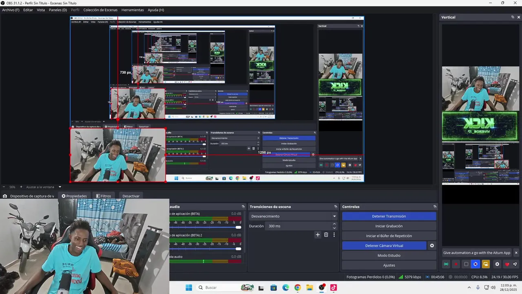The image size is (522, 294).
Task: Show hidden system tray icons chevron
Action: coord(469,287)
